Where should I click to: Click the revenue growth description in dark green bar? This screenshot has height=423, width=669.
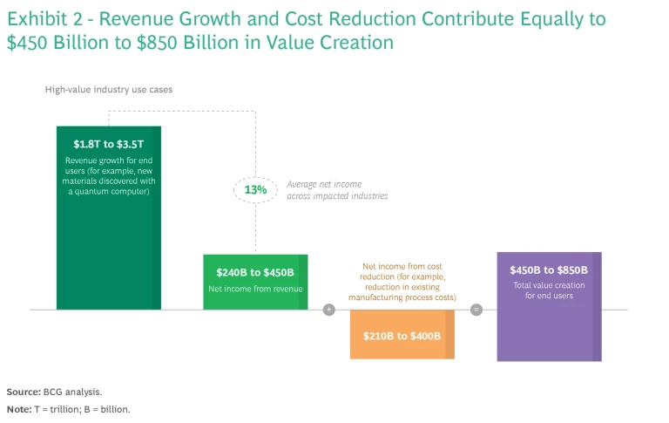tap(108, 176)
